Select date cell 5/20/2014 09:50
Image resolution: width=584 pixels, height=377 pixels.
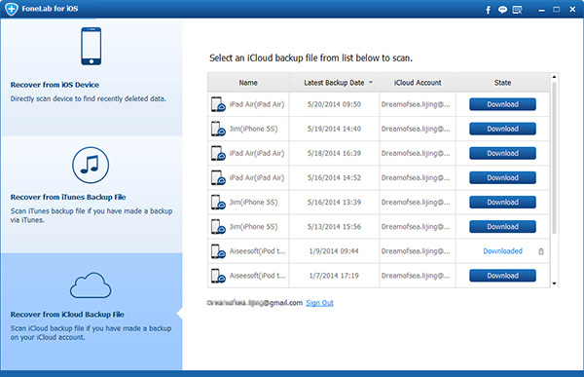[x=334, y=104]
